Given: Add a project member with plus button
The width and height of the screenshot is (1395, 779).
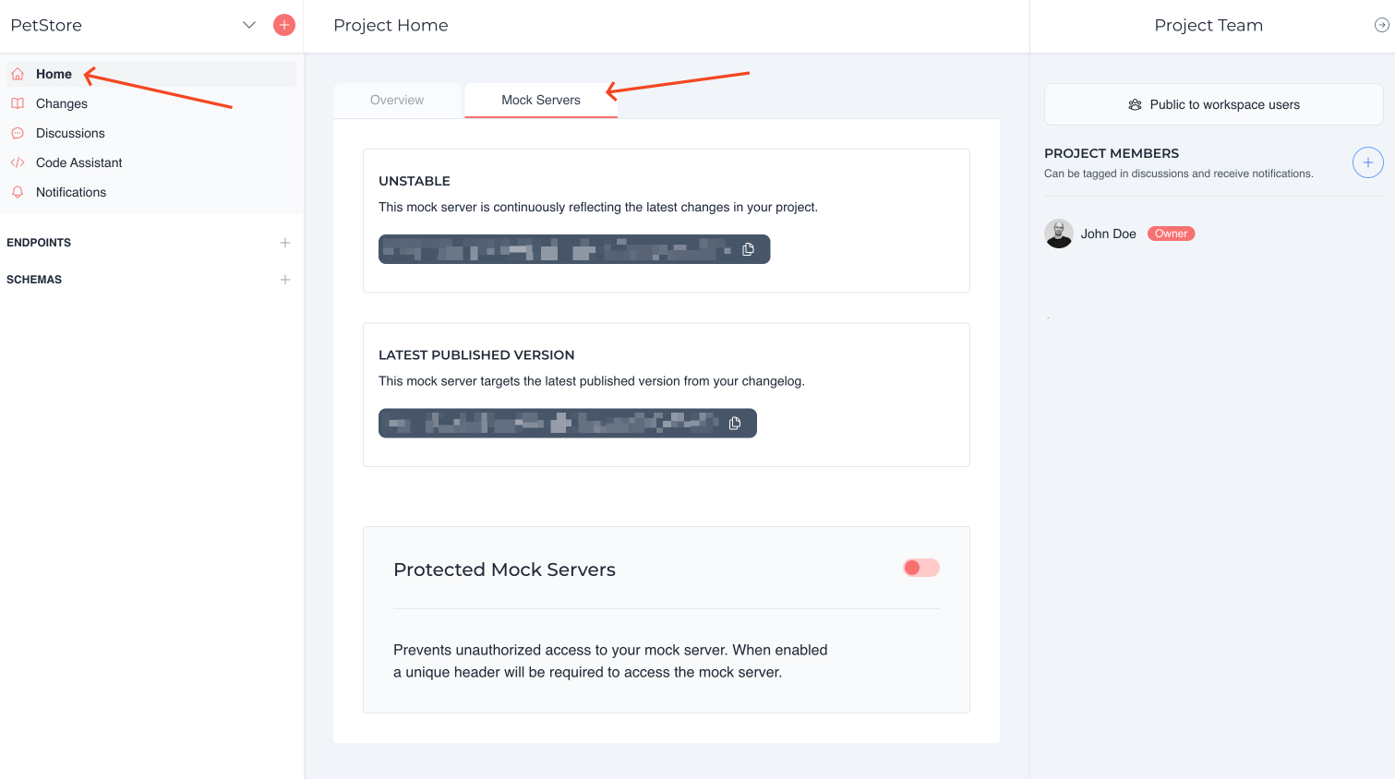Looking at the screenshot, I should point(1367,162).
